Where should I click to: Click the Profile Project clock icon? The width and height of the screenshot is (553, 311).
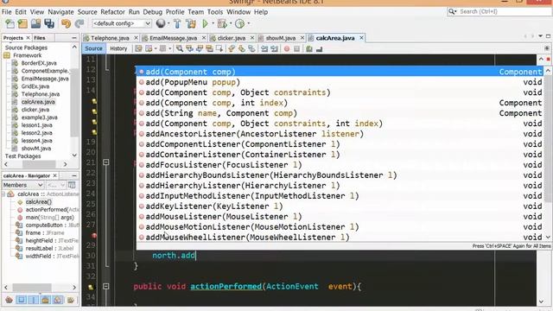click(x=239, y=23)
